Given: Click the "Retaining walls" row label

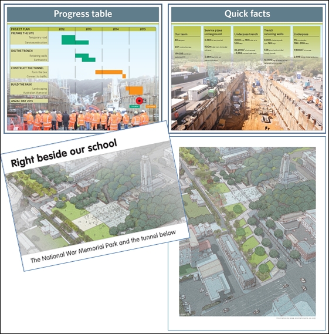Looking at the screenshot, I should click(x=38, y=56).
